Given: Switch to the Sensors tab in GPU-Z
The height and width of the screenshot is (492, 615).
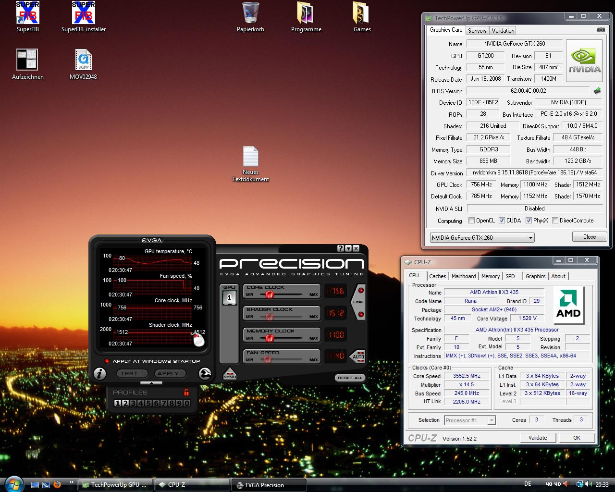Looking at the screenshot, I should click(477, 31).
